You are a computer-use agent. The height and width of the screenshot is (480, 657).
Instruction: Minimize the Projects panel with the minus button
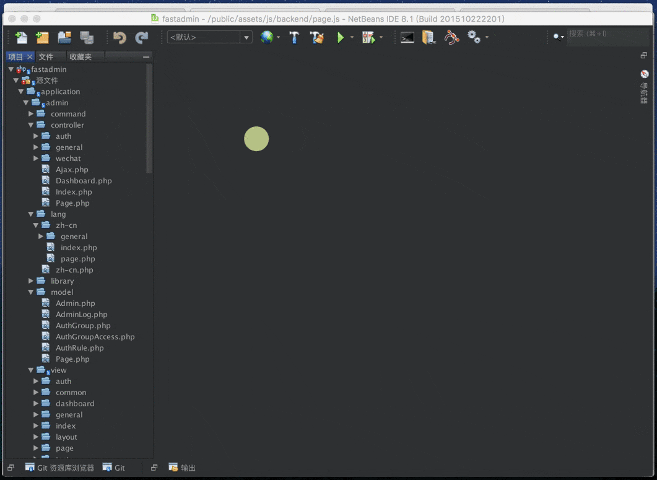click(x=146, y=56)
